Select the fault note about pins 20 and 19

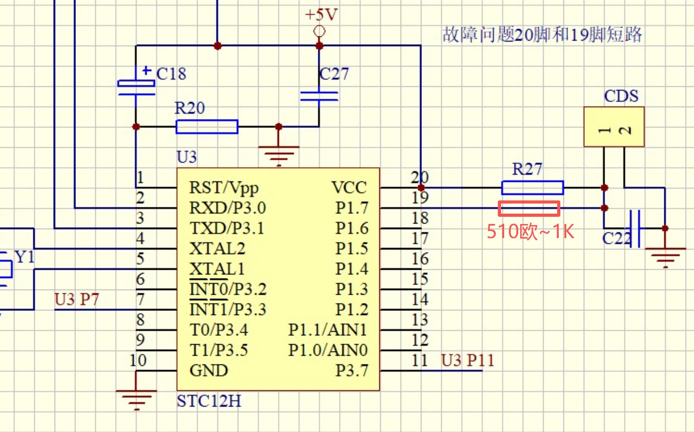click(x=542, y=35)
